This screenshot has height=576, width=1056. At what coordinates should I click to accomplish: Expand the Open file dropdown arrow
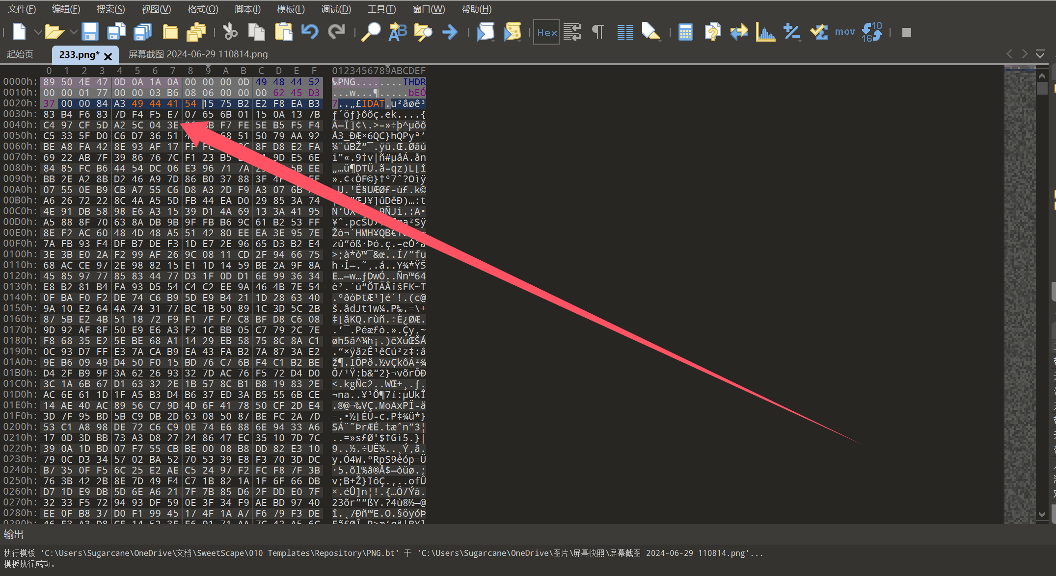tap(73, 32)
